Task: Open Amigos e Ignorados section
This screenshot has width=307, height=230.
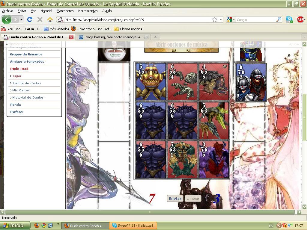Action: 27,61
